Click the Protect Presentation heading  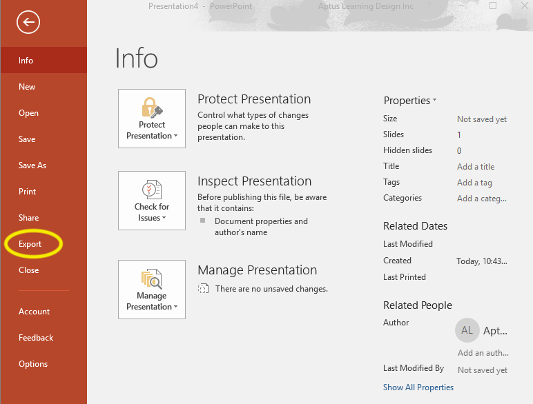254,99
